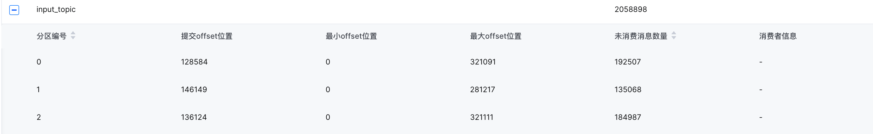Click the 未消费消息数量 column header text
The image size is (873, 134).
click(x=640, y=36)
